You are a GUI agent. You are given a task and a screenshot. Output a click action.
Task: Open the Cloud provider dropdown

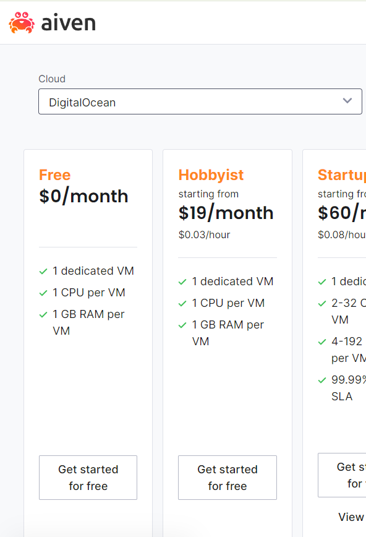[200, 101]
